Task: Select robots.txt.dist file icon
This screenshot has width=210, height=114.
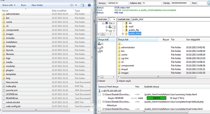Action: [x=4, y=102]
